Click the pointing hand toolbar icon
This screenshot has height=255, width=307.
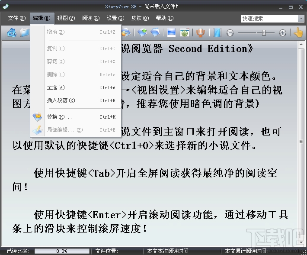(298, 32)
